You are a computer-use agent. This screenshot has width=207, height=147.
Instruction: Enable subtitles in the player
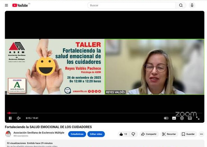(174, 118)
